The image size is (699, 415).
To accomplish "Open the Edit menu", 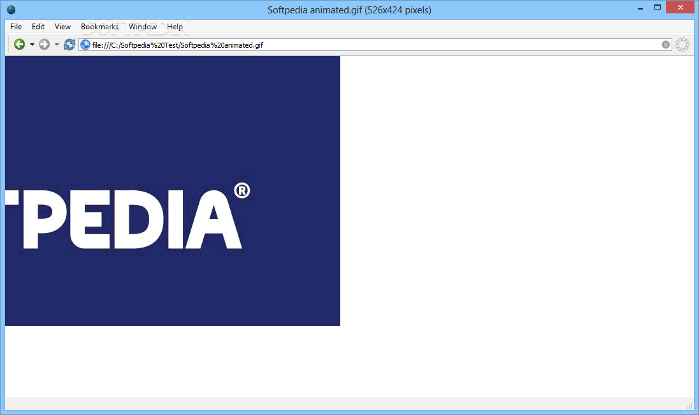I will (38, 27).
